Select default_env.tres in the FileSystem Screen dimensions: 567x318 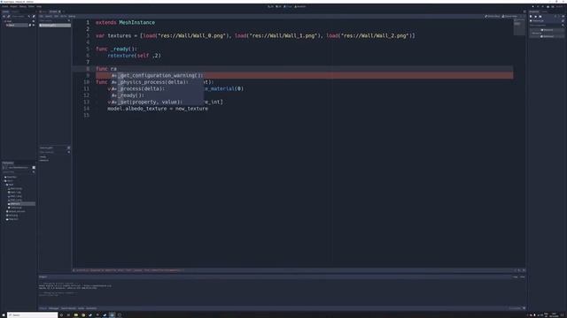tap(16, 211)
